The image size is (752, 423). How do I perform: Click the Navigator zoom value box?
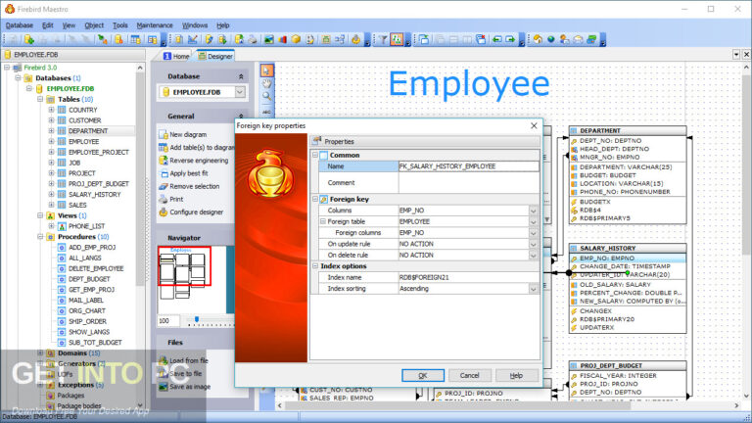(167, 321)
